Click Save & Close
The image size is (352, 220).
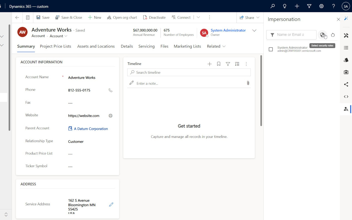click(x=69, y=17)
